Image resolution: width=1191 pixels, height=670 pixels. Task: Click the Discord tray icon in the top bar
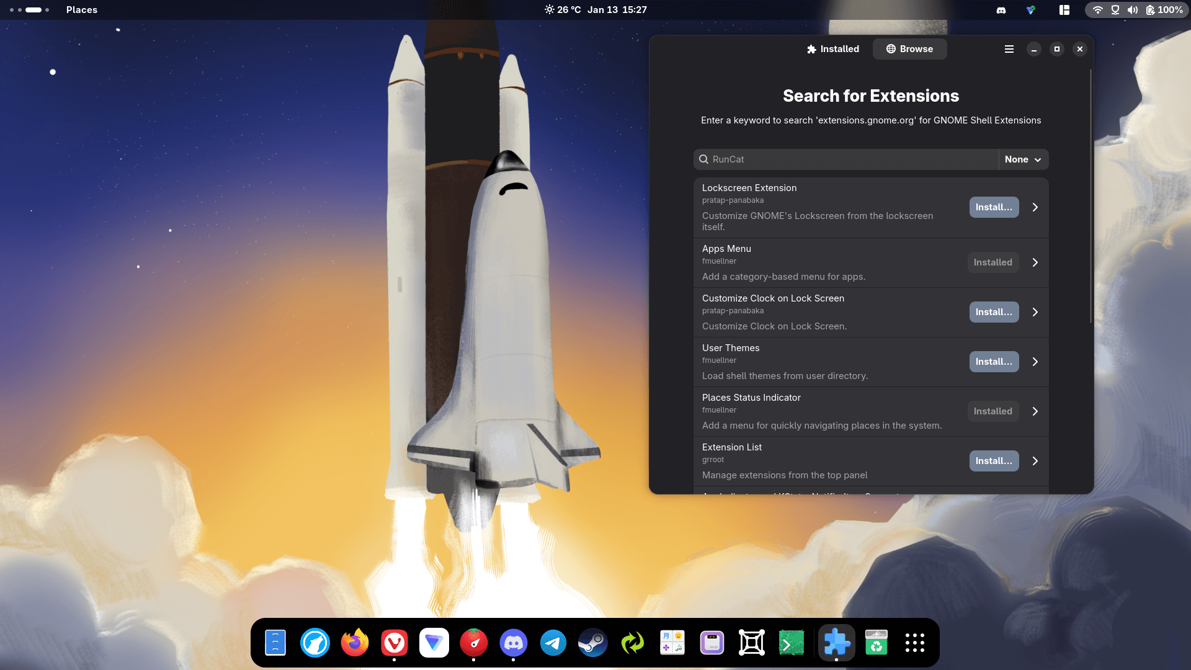point(1001,10)
